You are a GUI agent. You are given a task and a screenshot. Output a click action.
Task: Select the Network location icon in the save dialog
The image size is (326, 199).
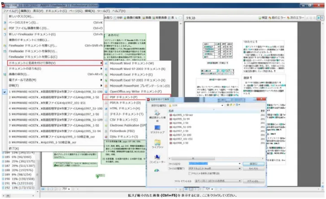tap(156, 170)
